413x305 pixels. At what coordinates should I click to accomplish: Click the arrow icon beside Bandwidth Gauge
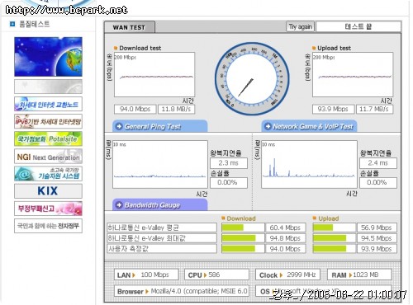pos(119,205)
